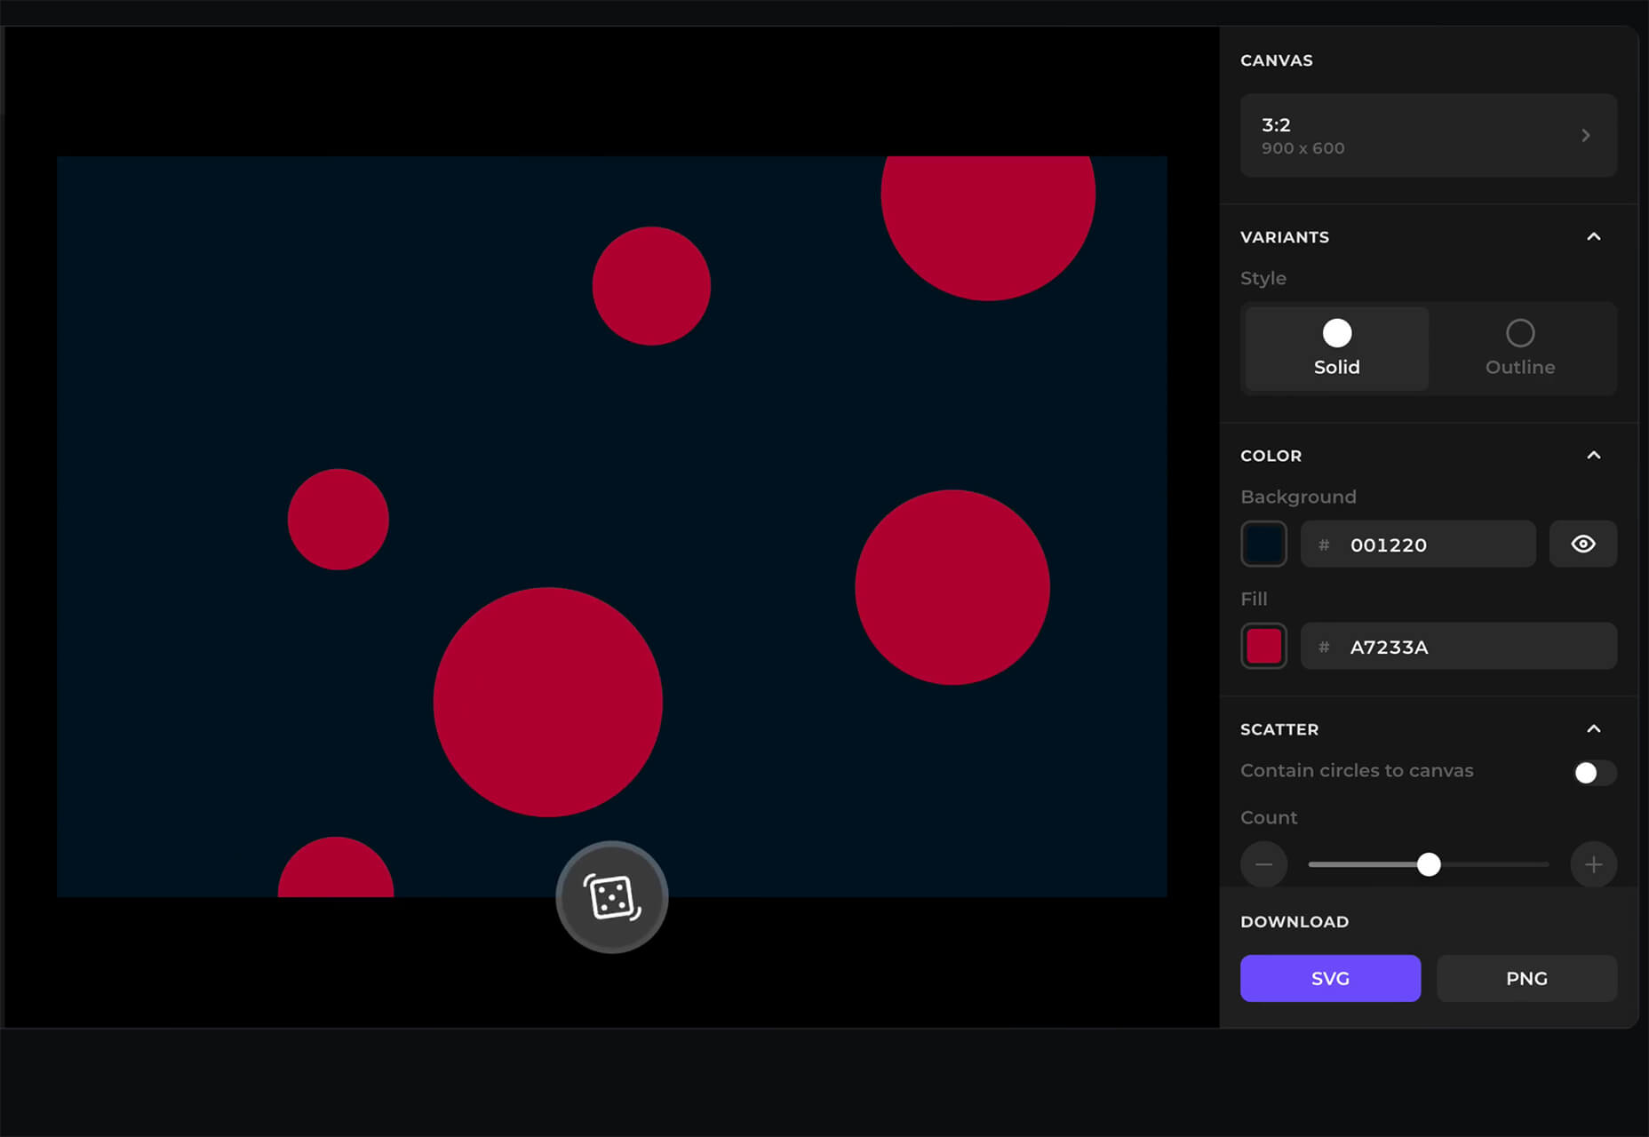Download the image as SVG
This screenshot has height=1137, width=1649.
coord(1330,978)
